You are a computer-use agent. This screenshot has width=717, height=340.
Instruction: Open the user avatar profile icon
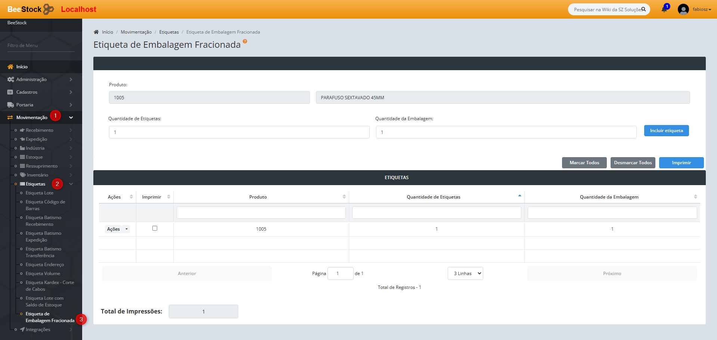coord(683,9)
